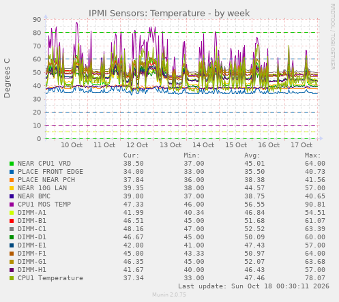Select the PLACE FRONT EDGE legend label
Image resolution: width=339 pixels, height=302 pixels.
[50, 172]
